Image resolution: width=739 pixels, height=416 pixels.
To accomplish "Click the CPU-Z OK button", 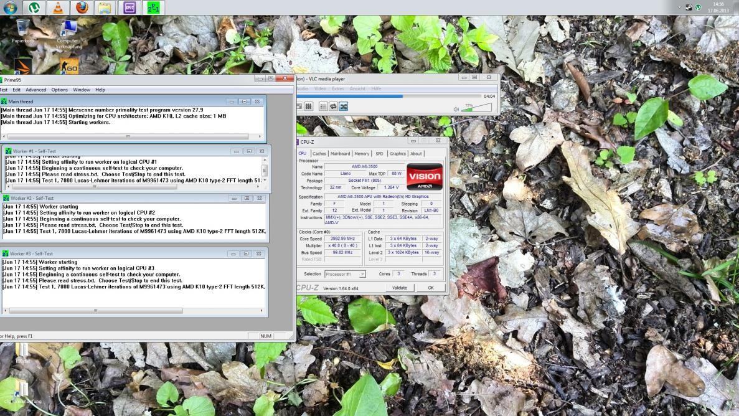I will pos(431,288).
